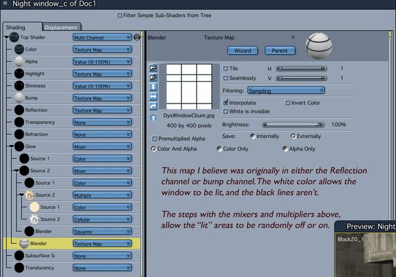Open the Top Shader Multi Channel dropdown
This screenshot has height=277, width=396.
102,38
